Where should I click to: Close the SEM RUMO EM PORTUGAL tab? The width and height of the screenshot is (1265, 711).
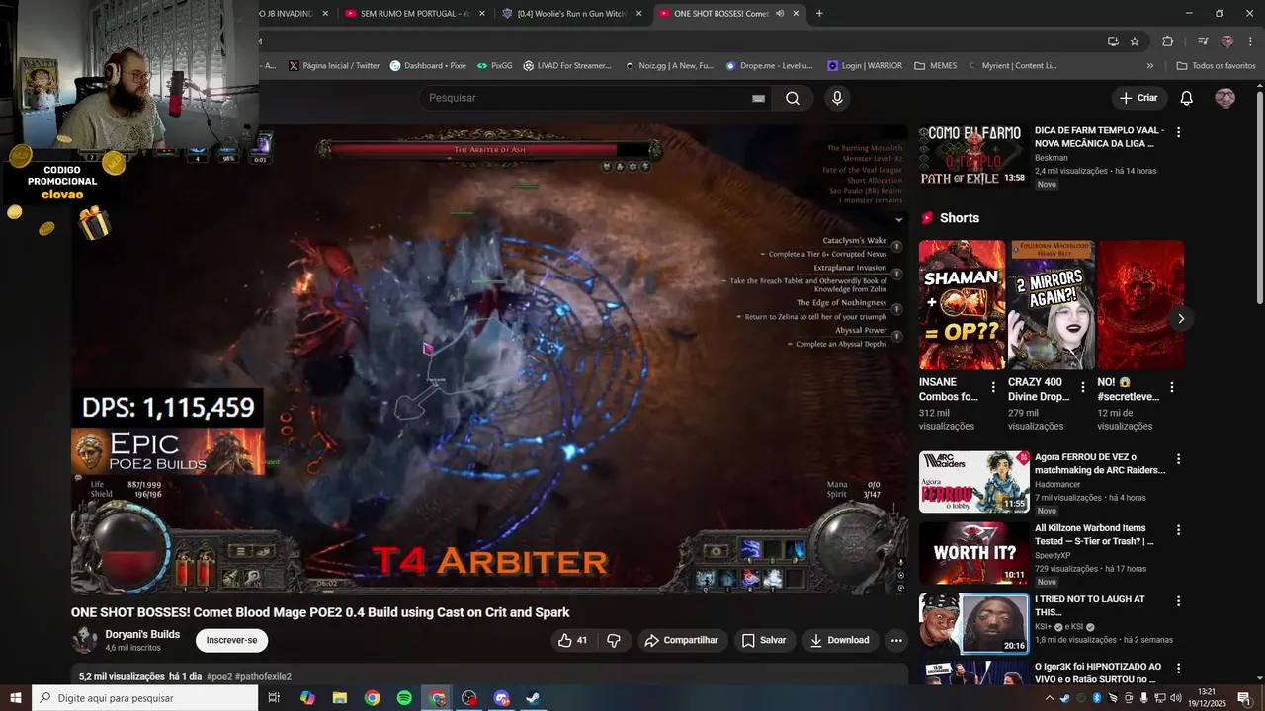(x=482, y=13)
